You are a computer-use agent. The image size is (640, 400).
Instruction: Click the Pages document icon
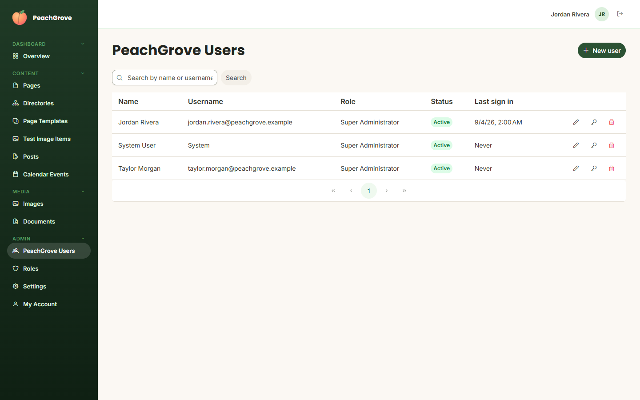coord(16,85)
